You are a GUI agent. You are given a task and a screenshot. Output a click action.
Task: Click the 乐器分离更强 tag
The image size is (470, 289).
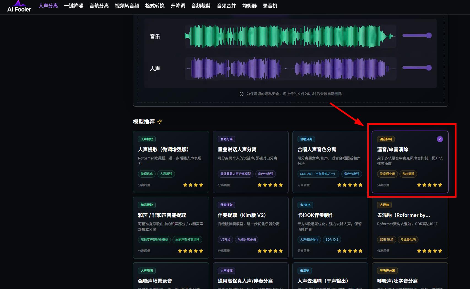click(247, 240)
